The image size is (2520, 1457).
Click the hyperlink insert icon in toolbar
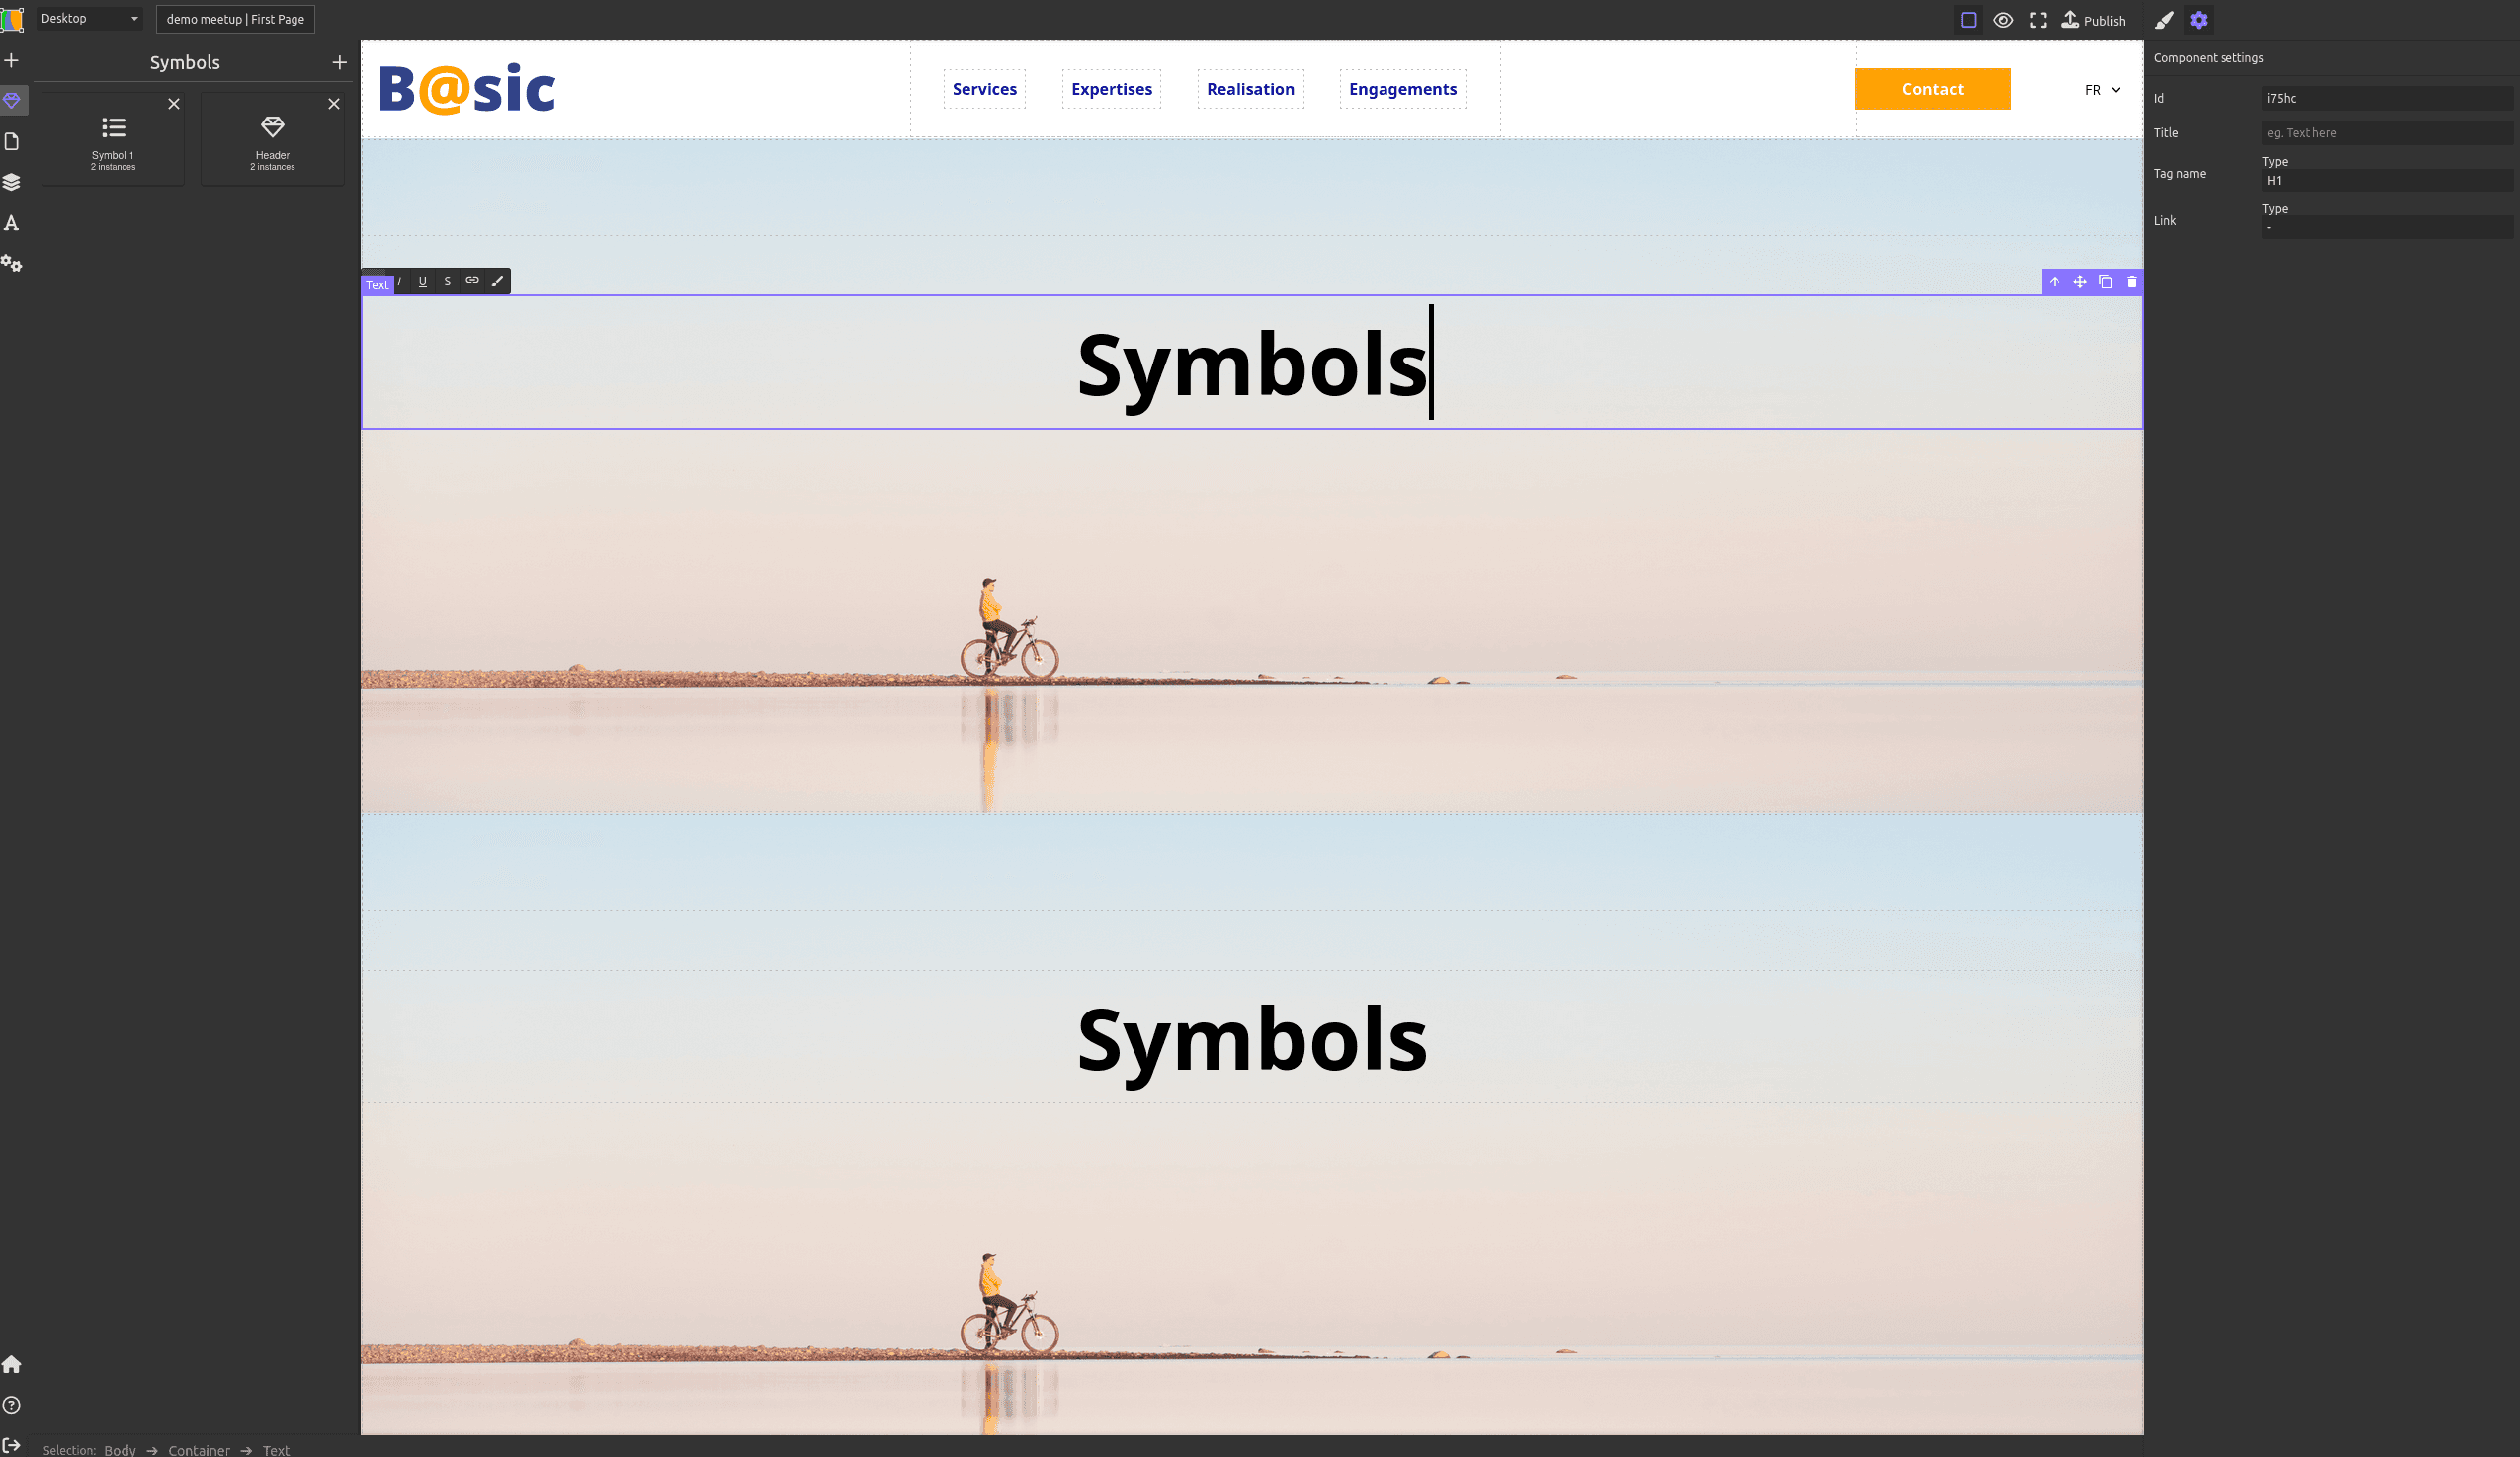pyautogui.click(x=471, y=281)
